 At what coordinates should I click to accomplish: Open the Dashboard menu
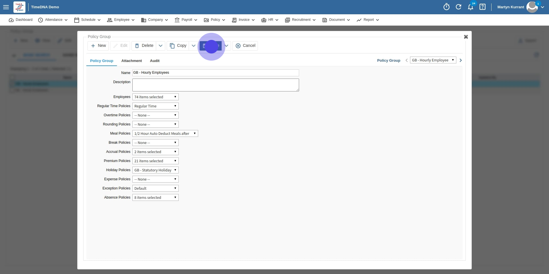pos(21,20)
